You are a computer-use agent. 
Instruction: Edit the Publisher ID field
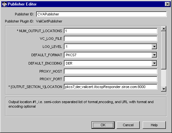point(101,14)
